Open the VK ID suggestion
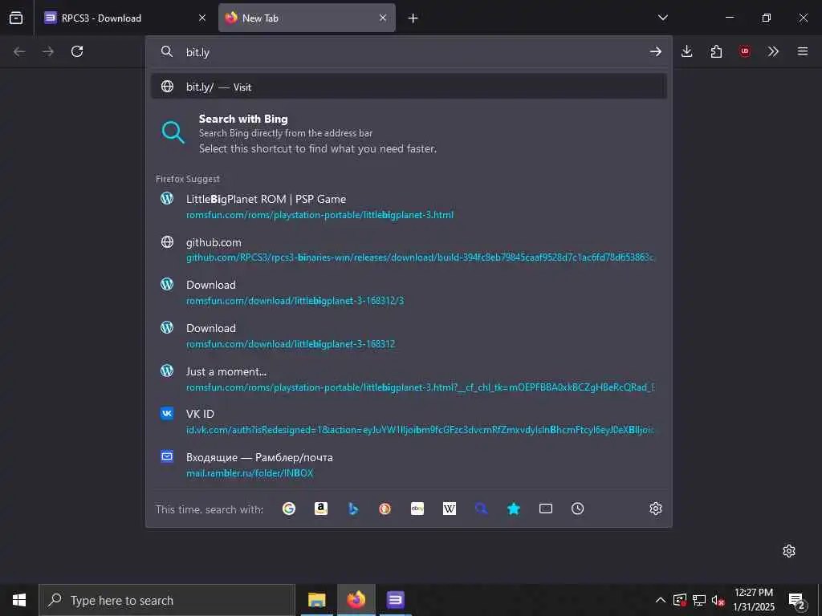This screenshot has height=616, width=822. tap(409, 422)
